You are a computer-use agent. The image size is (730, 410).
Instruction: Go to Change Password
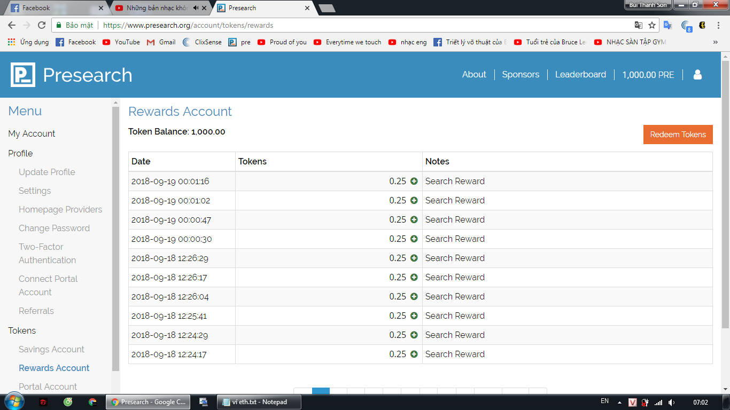point(54,228)
